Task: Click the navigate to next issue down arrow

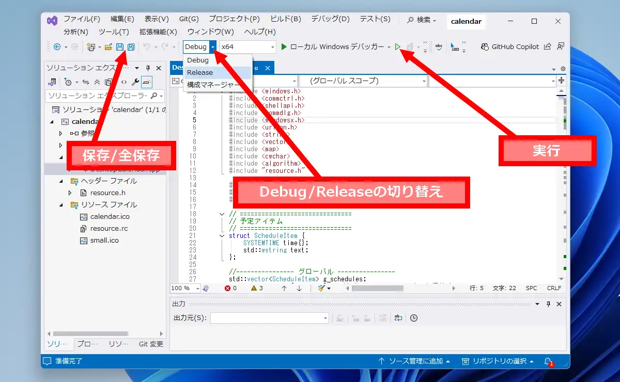Action: (x=299, y=289)
